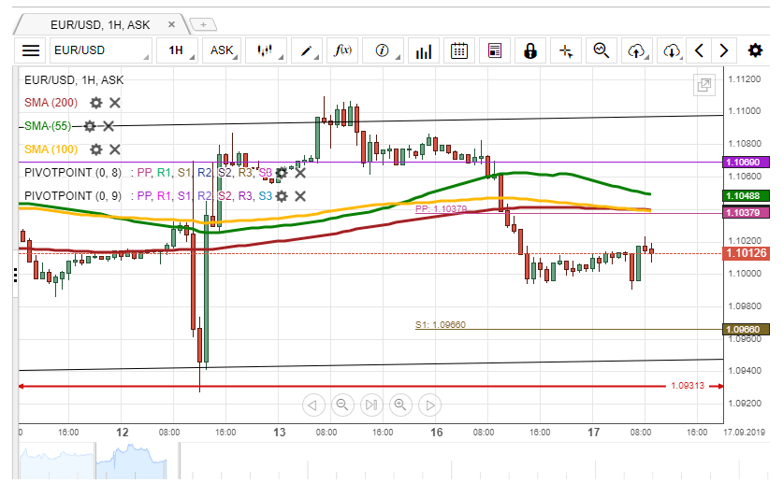
Task: Select the red 1.09313 level label
Action: pos(688,386)
